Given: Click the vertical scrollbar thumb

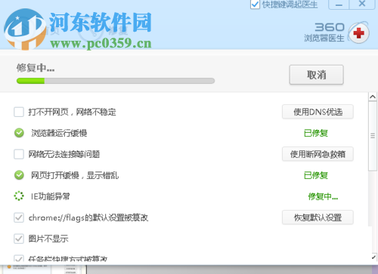Looking at the screenshot, I should click(373, 136).
